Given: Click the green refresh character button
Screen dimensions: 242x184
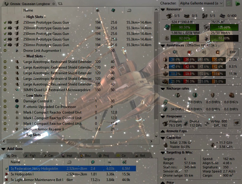Looking at the screenshot, I should [229, 3].
